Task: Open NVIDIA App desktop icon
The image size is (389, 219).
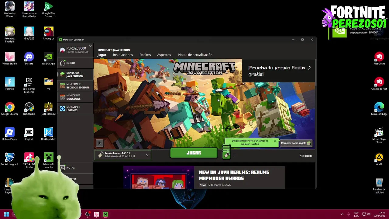Action: coord(48,58)
